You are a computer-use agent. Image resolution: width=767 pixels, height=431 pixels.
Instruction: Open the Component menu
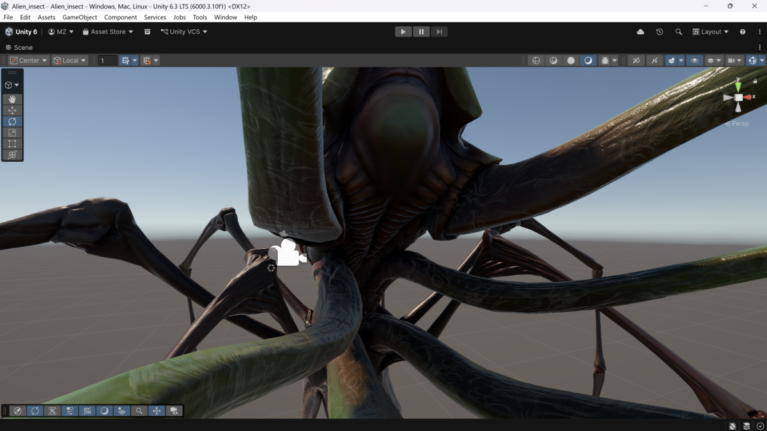pyautogui.click(x=120, y=17)
